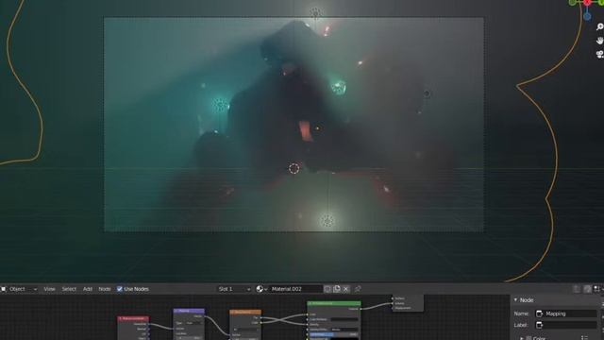Collapse the Node panel in sidebar
This screenshot has height=340, width=604.
tap(515, 300)
